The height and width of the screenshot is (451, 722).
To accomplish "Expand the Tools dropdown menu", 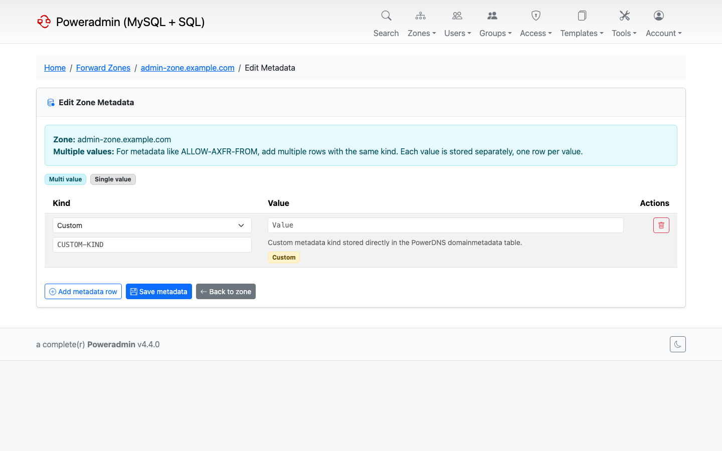I will [x=624, y=33].
